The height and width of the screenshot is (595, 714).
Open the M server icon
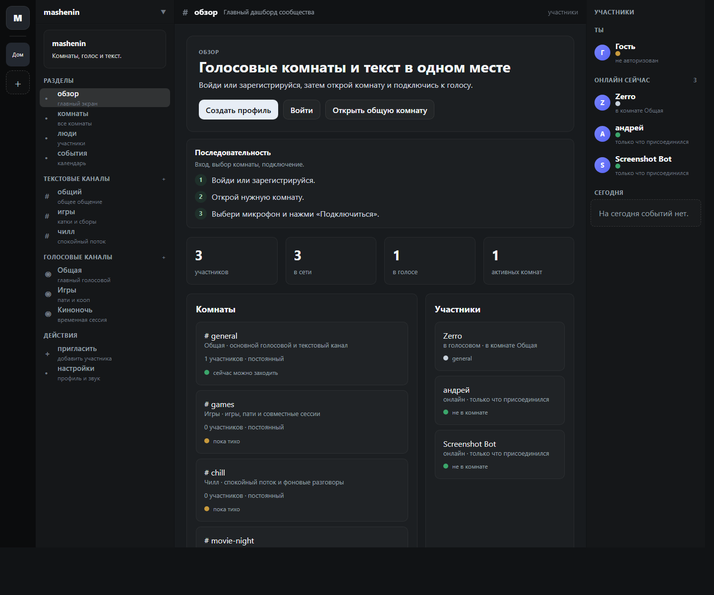pyautogui.click(x=18, y=18)
